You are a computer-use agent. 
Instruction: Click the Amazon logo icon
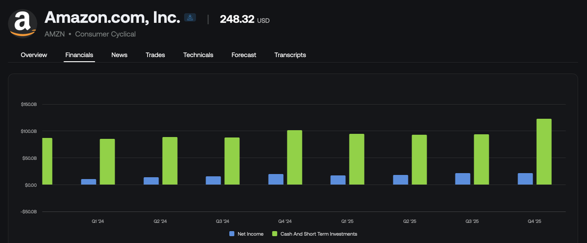pyautogui.click(x=23, y=24)
